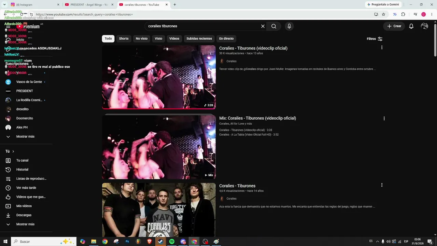Screen dimensions: 437x246
Task: Select the Shorts filter chip
Action: pyautogui.click(x=124, y=39)
